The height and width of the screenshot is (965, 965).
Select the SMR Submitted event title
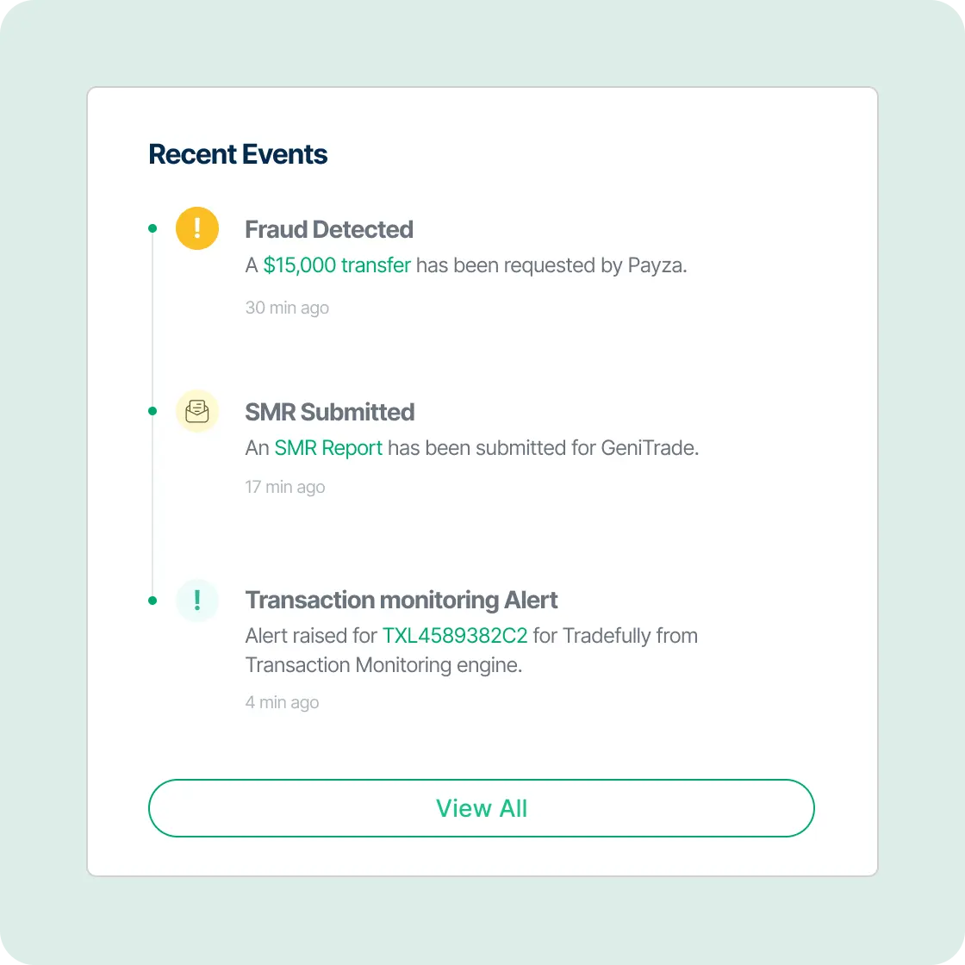click(x=330, y=412)
